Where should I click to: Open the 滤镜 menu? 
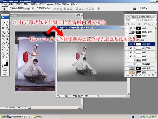pos(42,4)
